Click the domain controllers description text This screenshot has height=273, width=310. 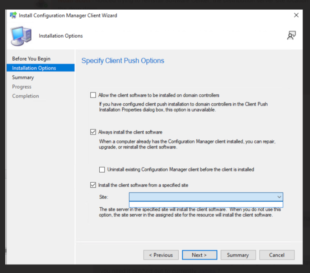pyautogui.click(x=183, y=107)
